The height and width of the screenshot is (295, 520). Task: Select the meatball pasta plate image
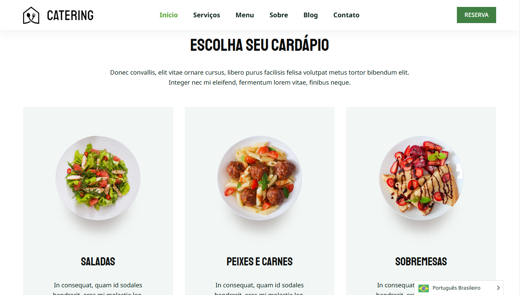260,178
